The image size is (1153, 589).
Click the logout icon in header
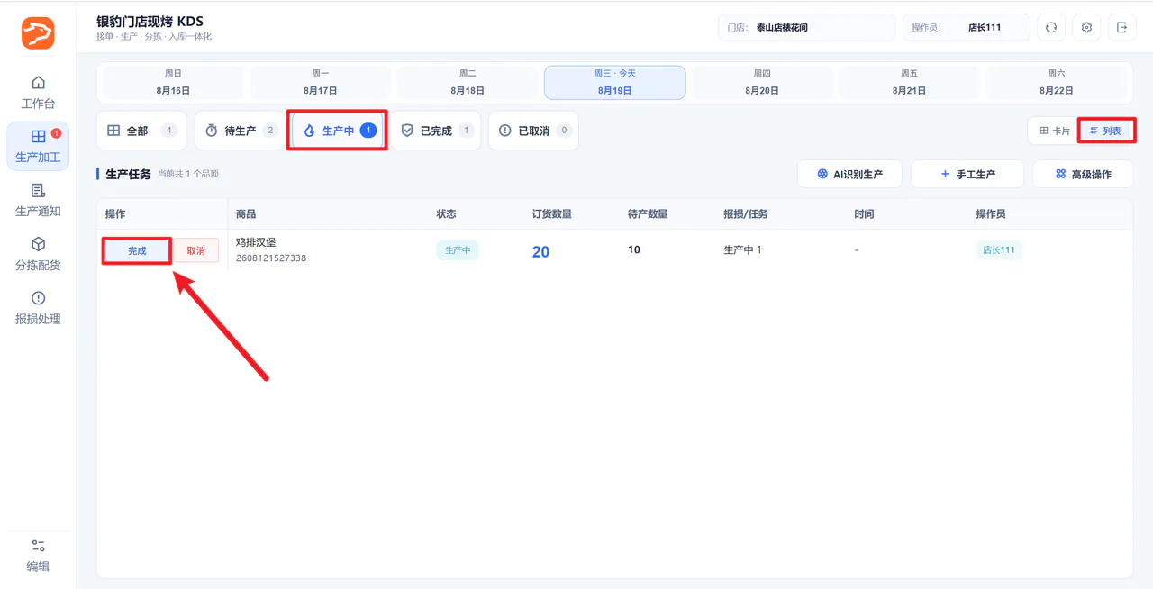click(x=1122, y=28)
